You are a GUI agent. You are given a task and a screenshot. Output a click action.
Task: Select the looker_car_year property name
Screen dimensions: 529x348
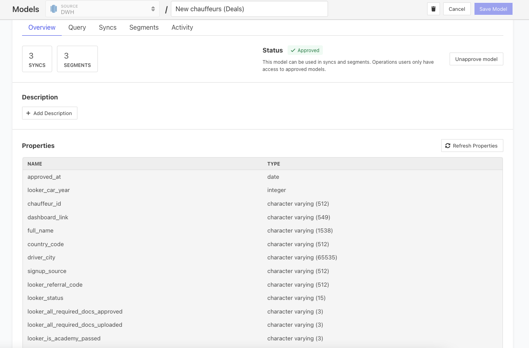(x=49, y=190)
